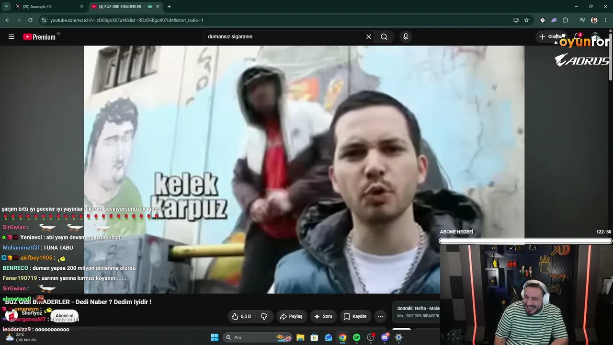This screenshot has height=345, width=613.
Task: View site information icon in address bar
Action: point(44,20)
